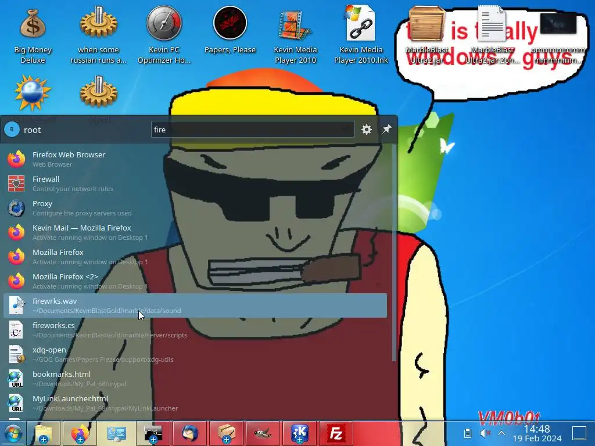The width and height of the screenshot is (595, 446).
Task: Click the root user avatar in launcher
Action: [x=12, y=130]
